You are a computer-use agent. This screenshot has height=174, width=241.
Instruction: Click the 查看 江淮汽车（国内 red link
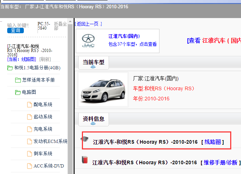[x=214, y=41]
